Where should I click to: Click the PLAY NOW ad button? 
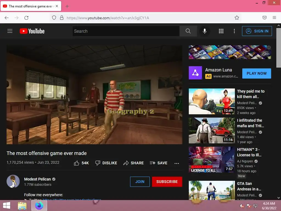[x=257, y=73]
